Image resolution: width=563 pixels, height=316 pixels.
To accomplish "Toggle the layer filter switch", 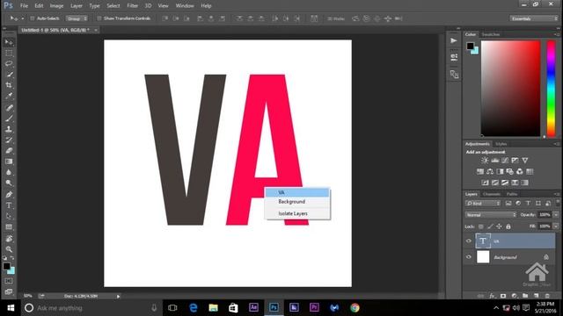I will click(558, 202).
